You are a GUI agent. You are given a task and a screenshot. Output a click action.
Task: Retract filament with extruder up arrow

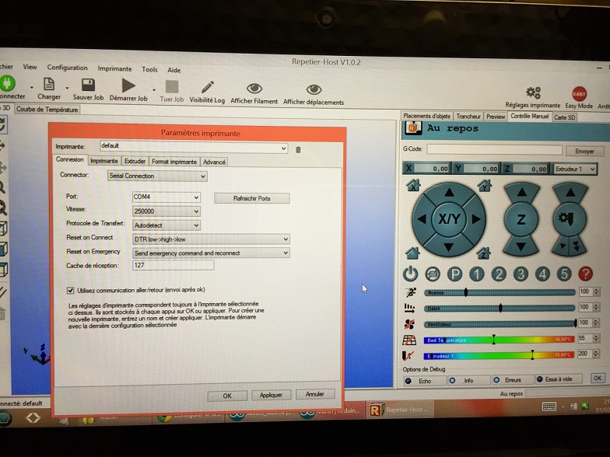coord(570,192)
